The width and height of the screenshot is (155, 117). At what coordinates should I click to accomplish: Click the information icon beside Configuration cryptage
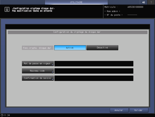coord(7,9)
